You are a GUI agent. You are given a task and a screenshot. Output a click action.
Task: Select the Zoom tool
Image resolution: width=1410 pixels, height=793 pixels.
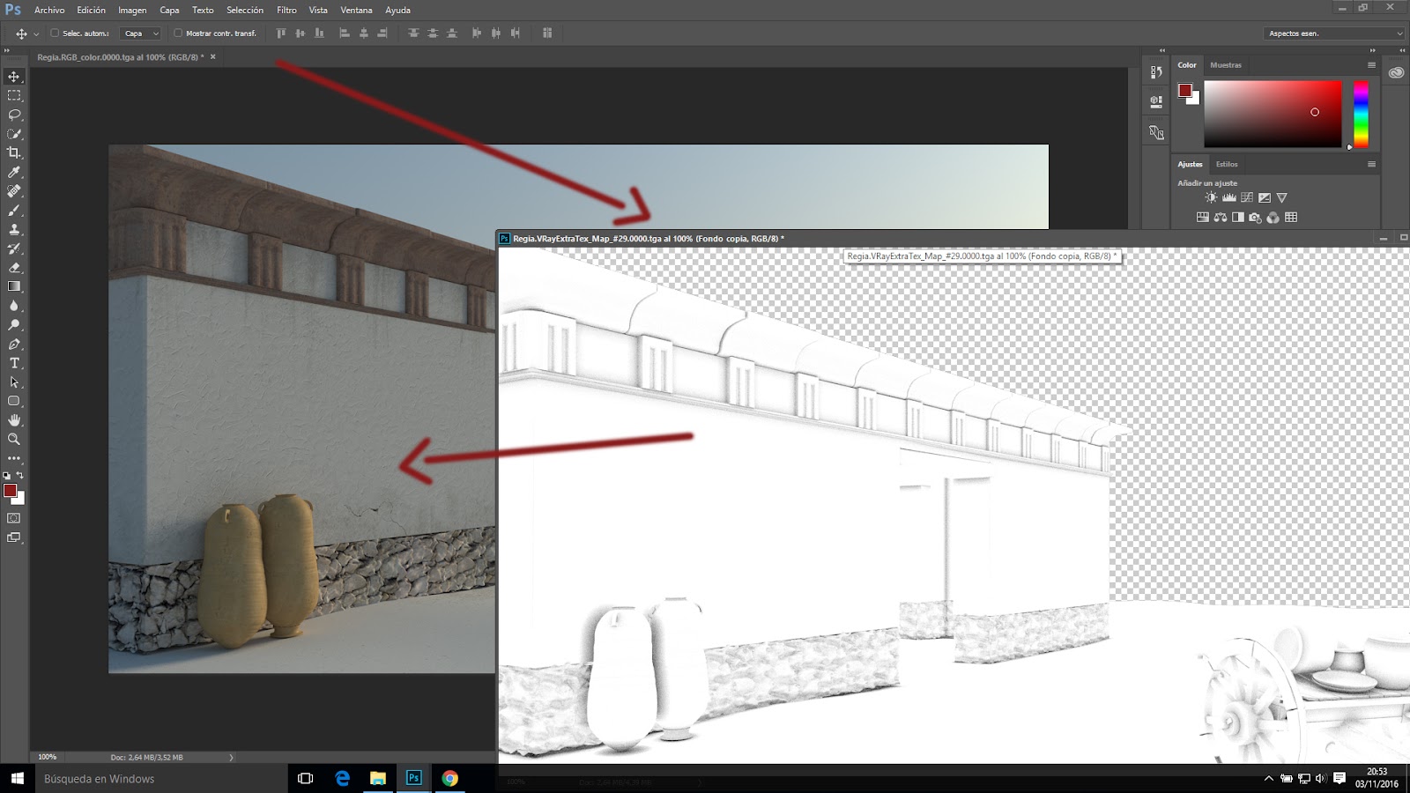[x=14, y=439]
